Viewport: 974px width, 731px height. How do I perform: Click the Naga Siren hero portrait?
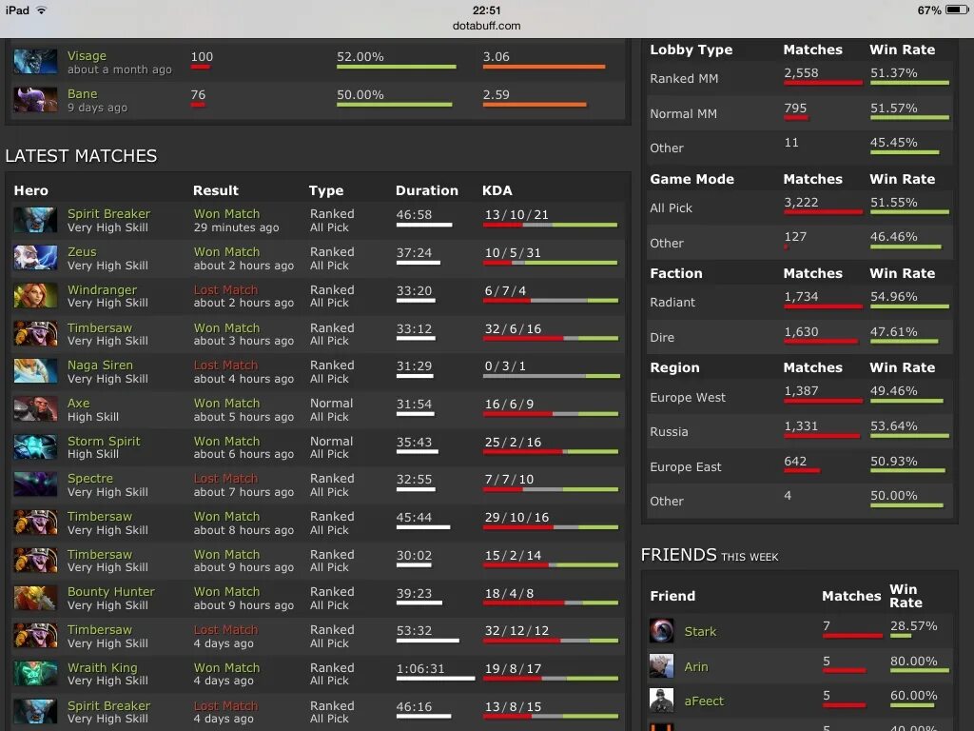[x=35, y=371]
